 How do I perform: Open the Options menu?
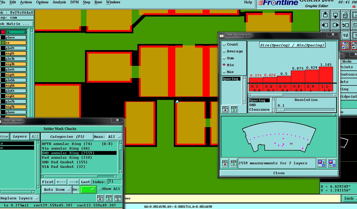coord(42,2)
